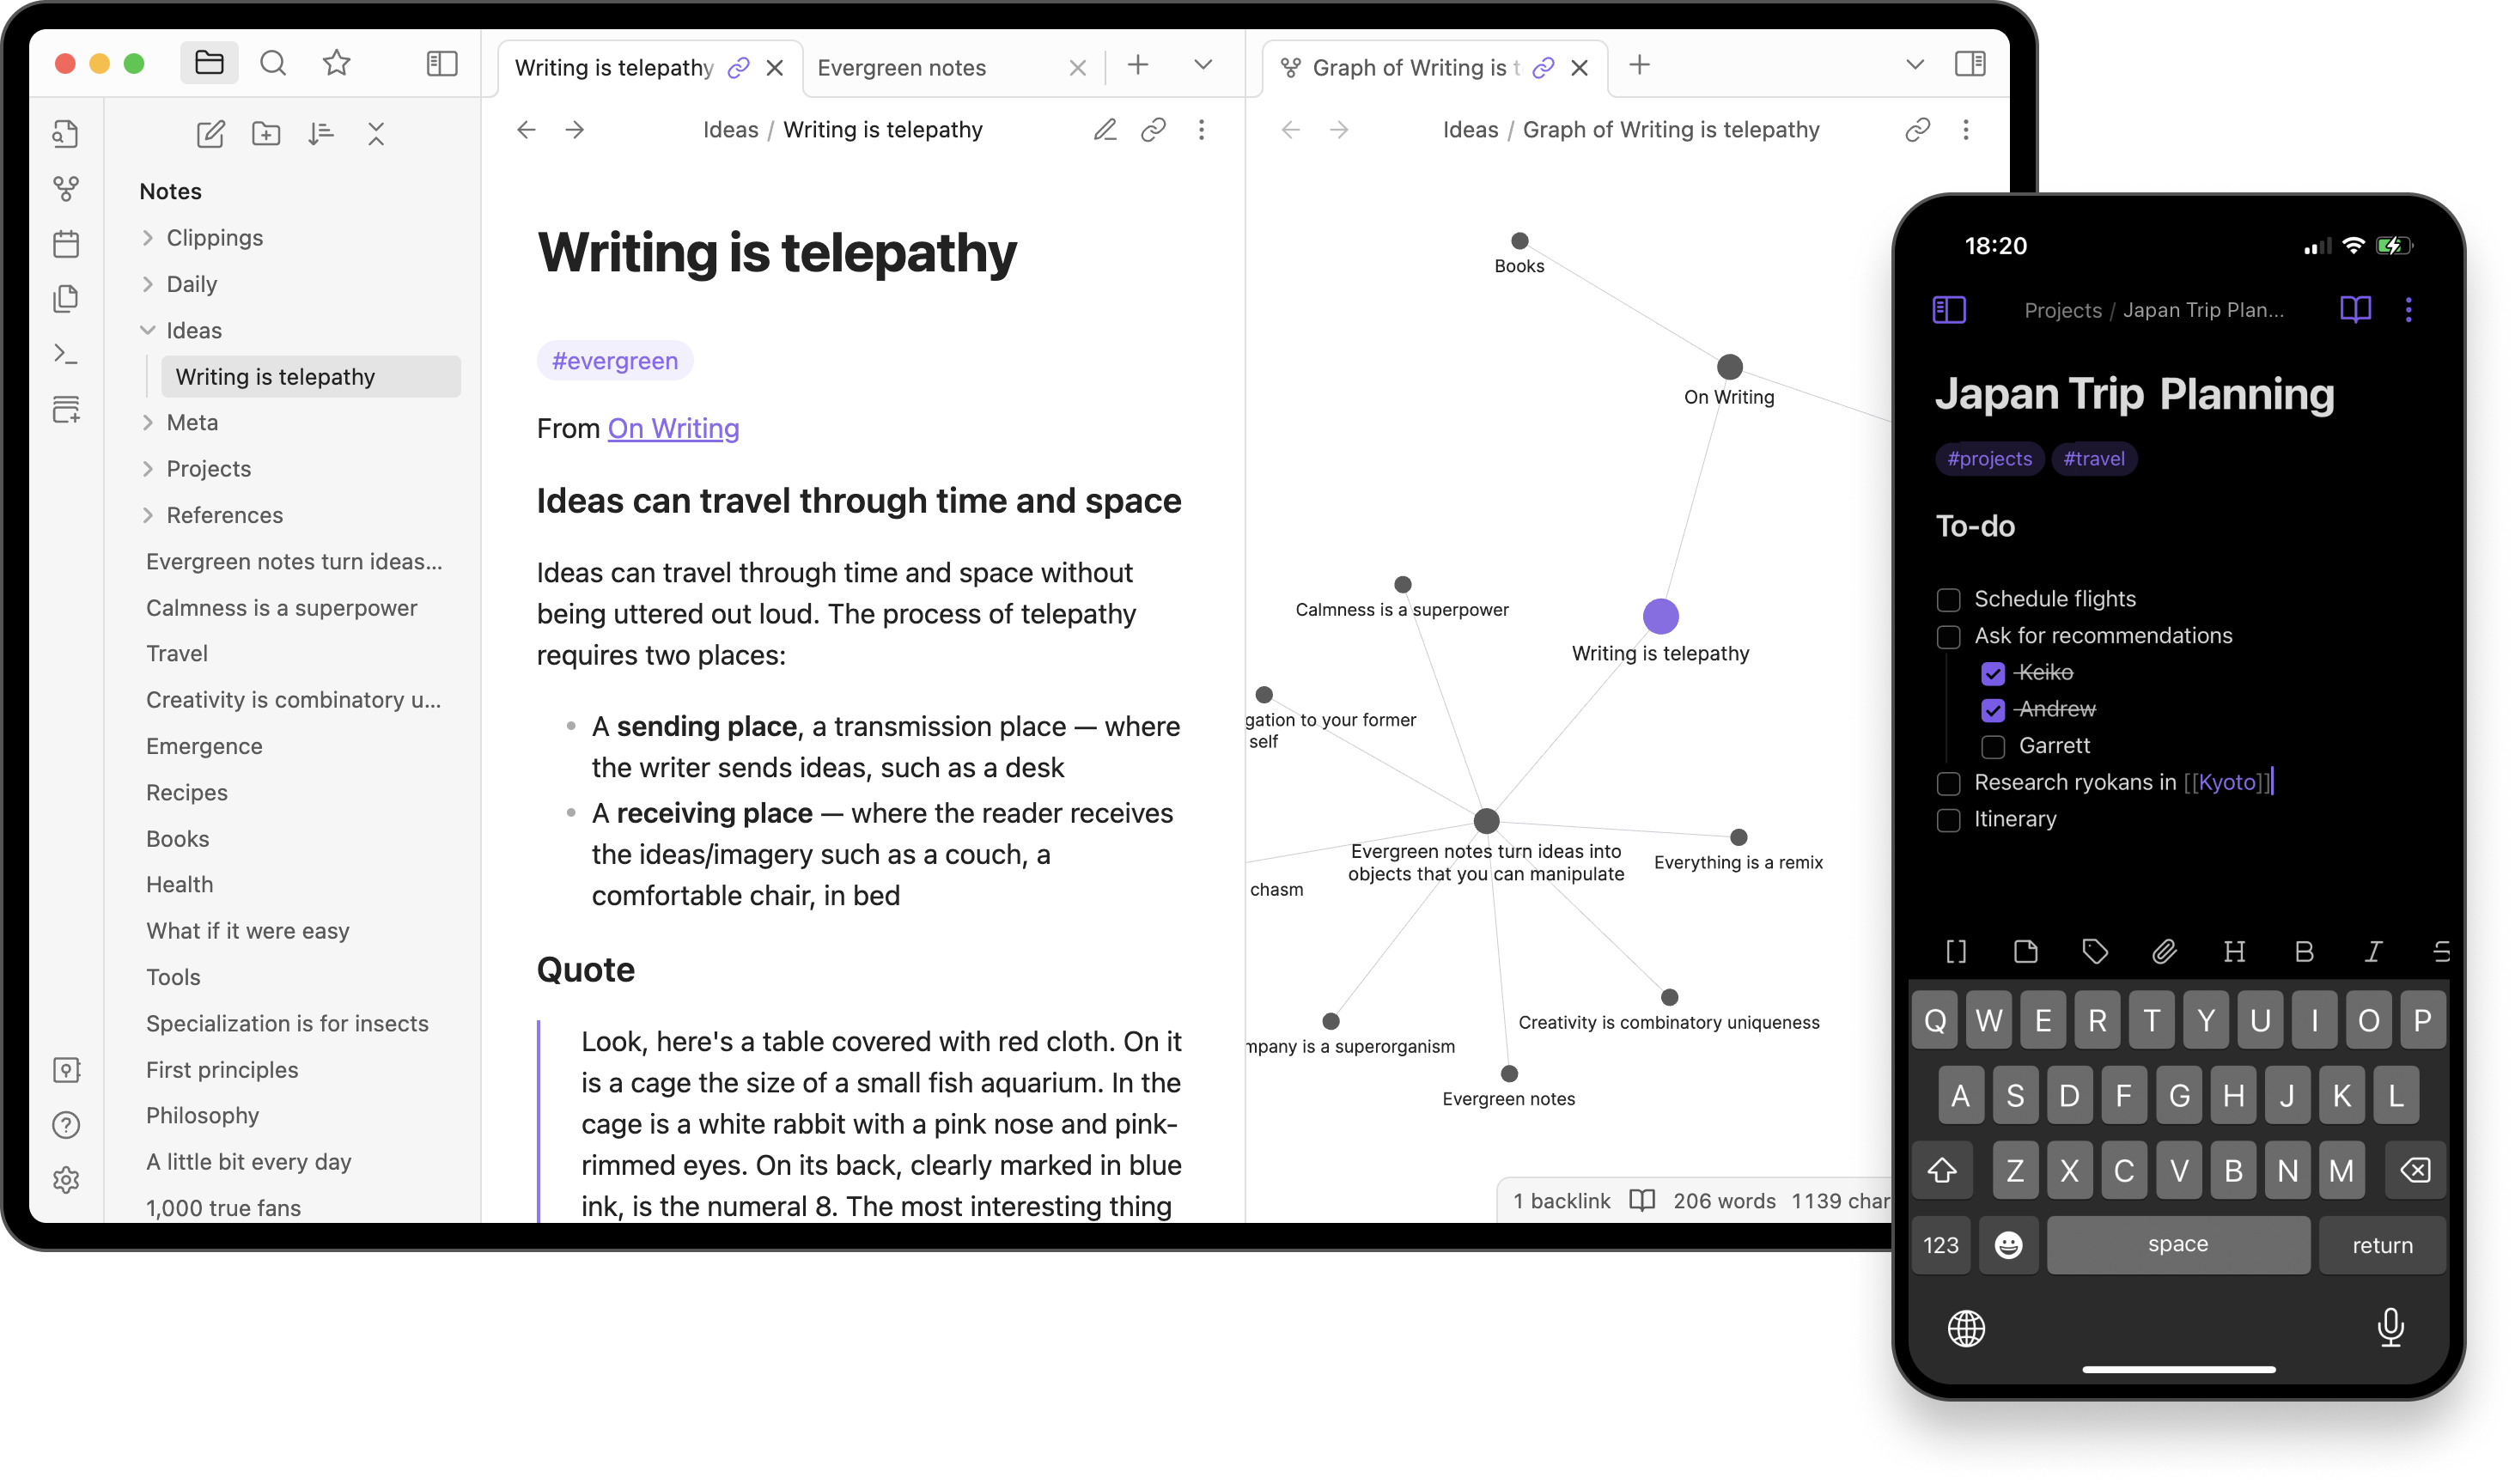Click the attachment paperclip icon in mobile toolbar
This screenshot has width=2515, height=1484.
tap(2162, 951)
